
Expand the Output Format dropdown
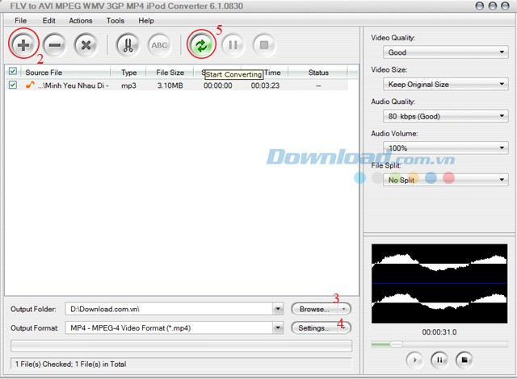pyautogui.click(x=278, y=327)
